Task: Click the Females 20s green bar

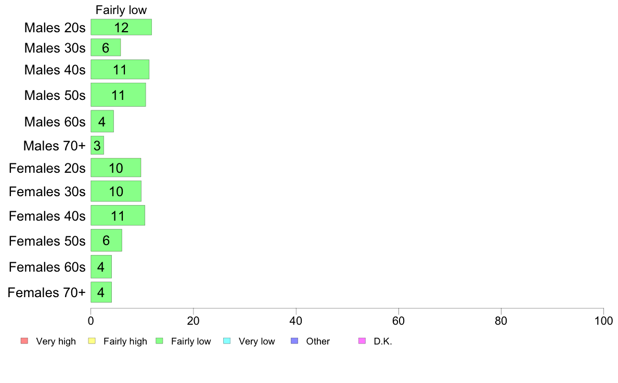Action: point(116,168)
